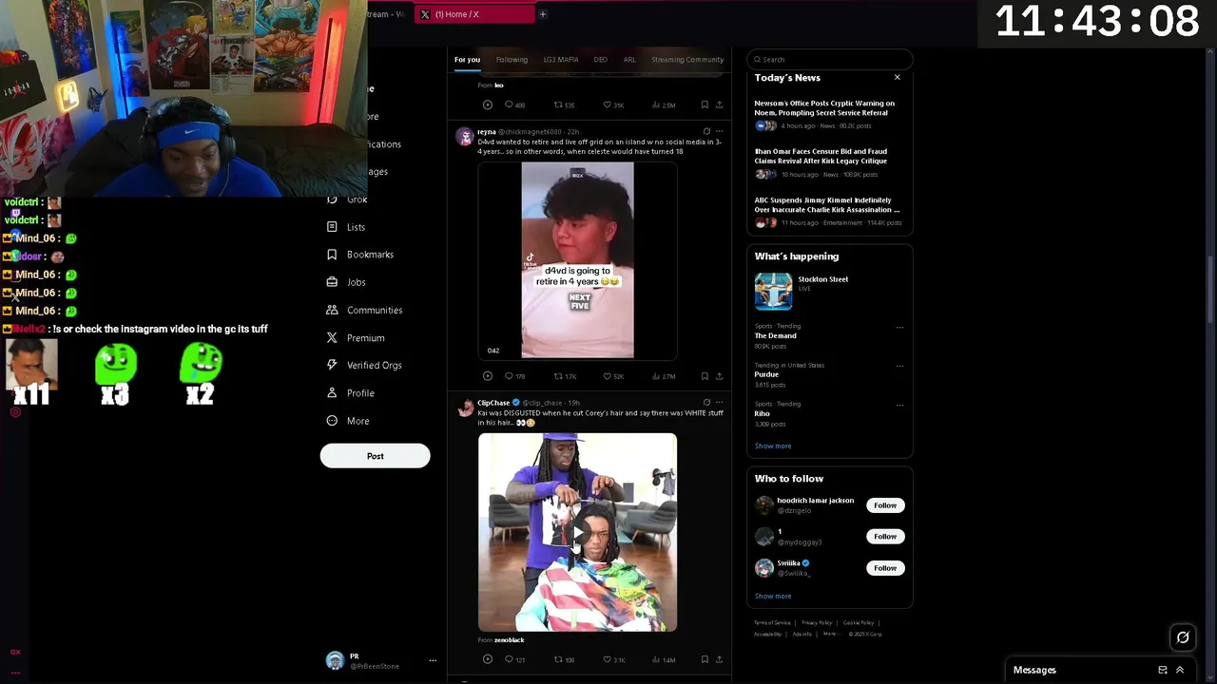Open ABC Suspends Jimmy Kimmel story
The width and height of the screenshot is (1217, 684).
pyautogui.click(x=829, y=211)
